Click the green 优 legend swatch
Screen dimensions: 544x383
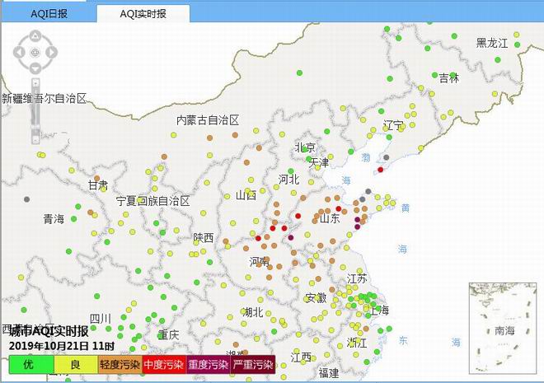click(x=28, y=364)
